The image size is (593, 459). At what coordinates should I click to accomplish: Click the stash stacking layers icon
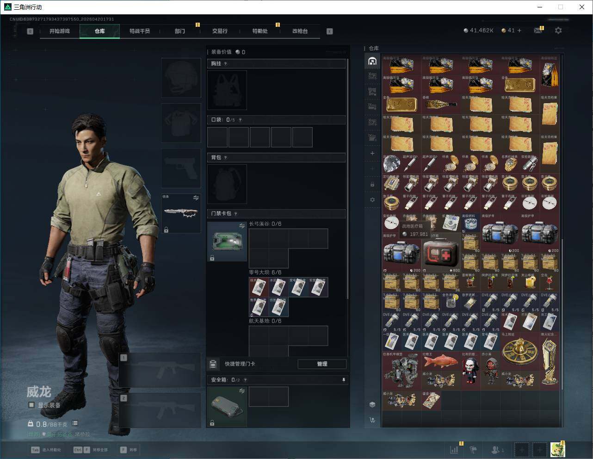372,404
